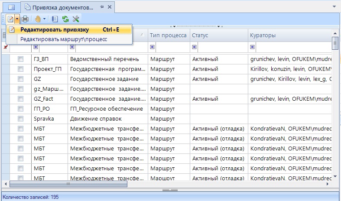
Task: Choose Редактировать маршрут\процесс menu item
Action: [64, 39]
